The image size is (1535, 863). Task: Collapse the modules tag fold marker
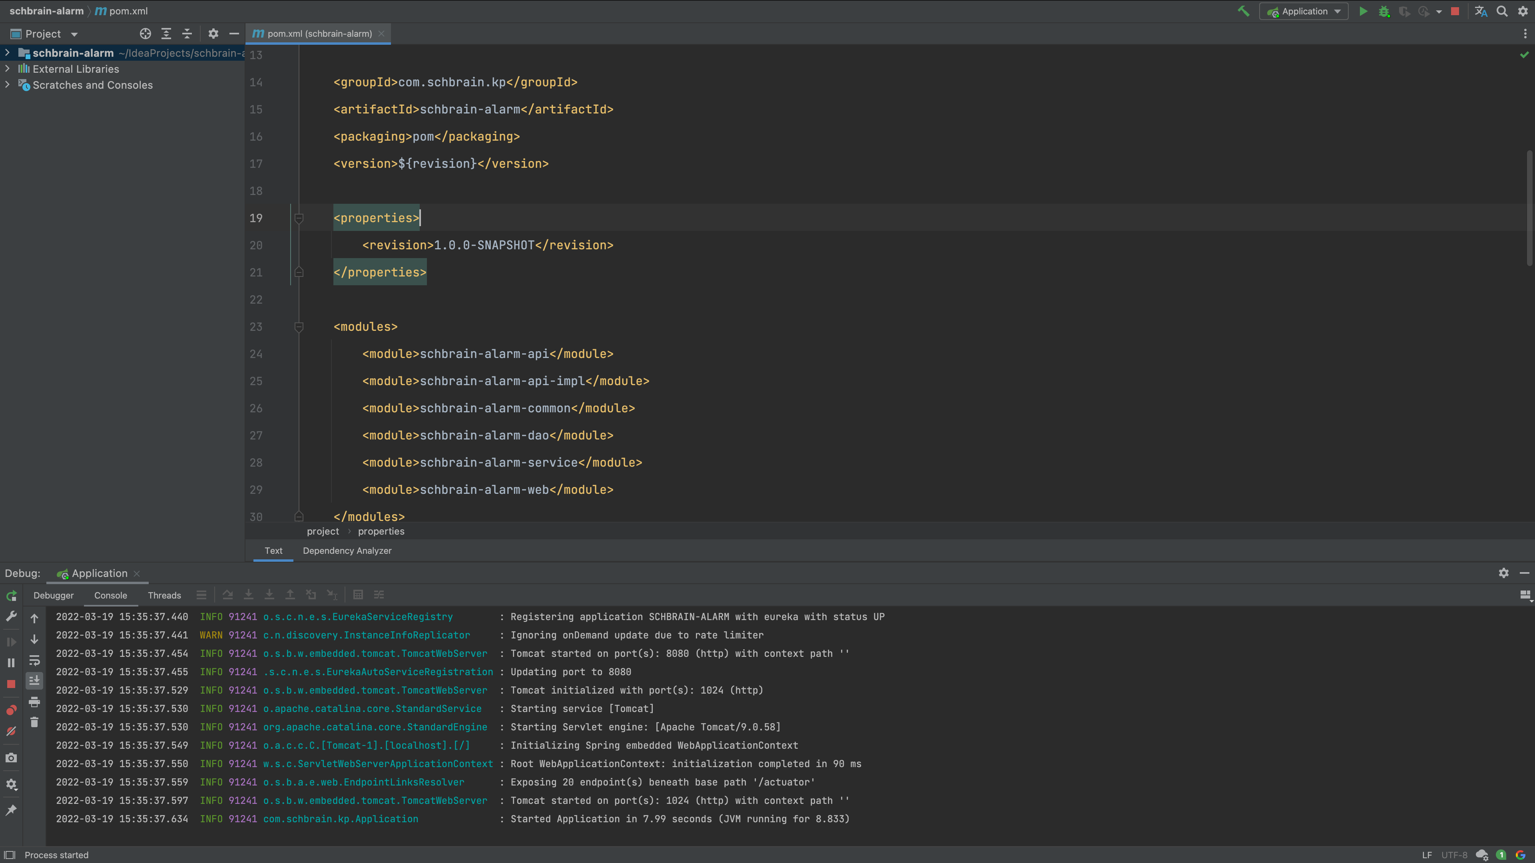[299, 327]
